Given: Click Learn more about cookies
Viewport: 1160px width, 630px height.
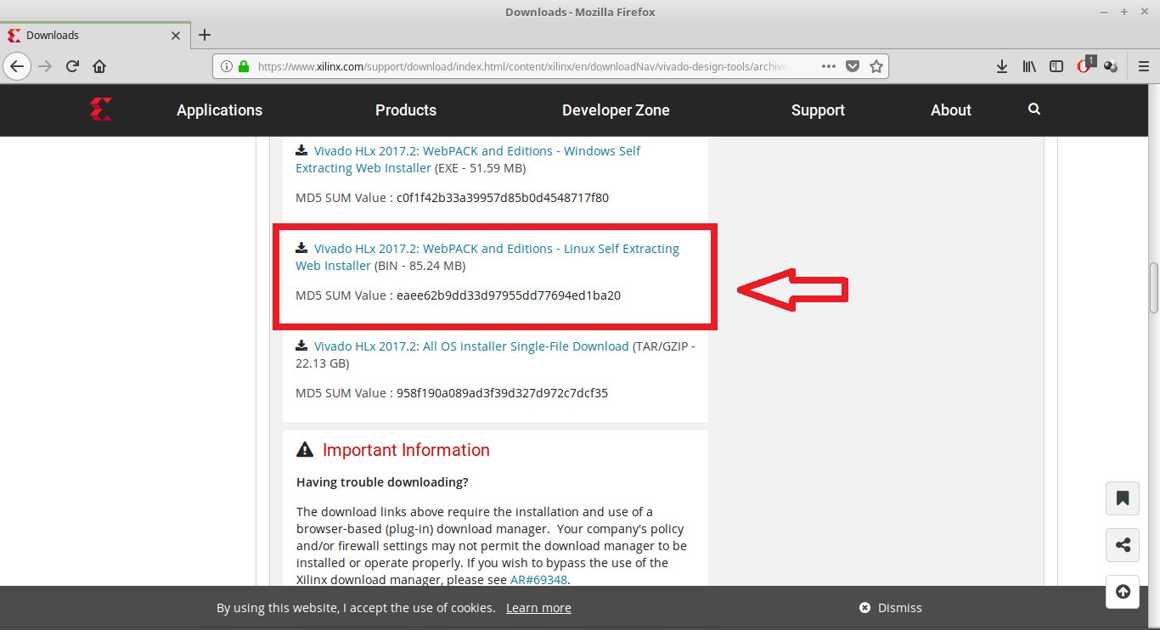Looking at the screenshot, I should pos(538,608).
